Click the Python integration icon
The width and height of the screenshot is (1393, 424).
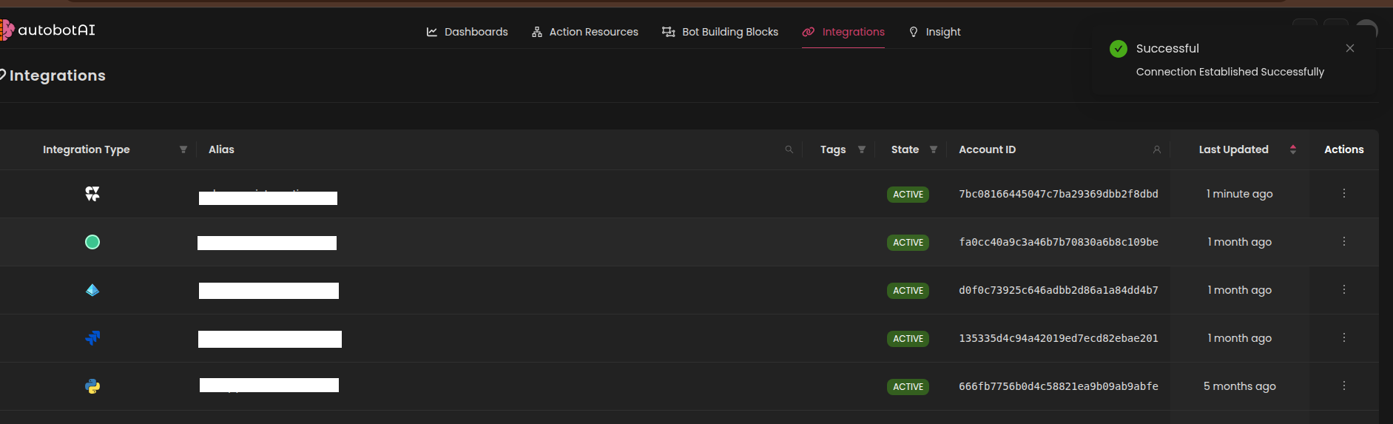click(x=92, y=386)
